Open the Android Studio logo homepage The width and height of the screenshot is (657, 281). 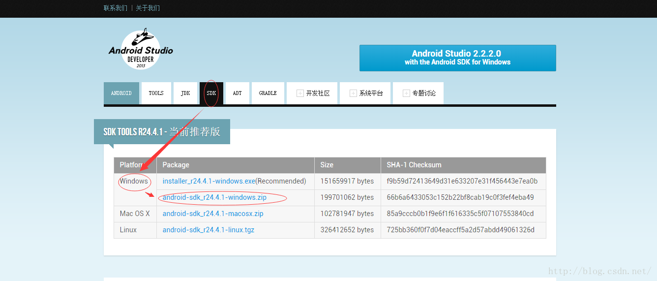141,49
